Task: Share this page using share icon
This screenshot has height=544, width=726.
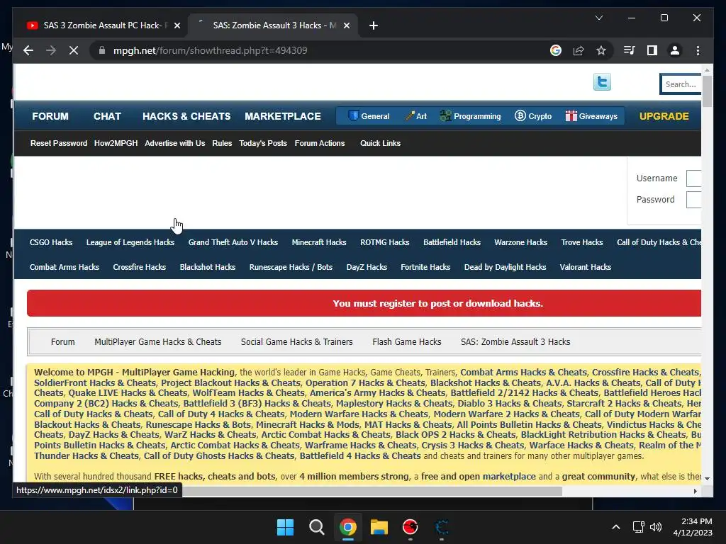Action: coord(579,50)
